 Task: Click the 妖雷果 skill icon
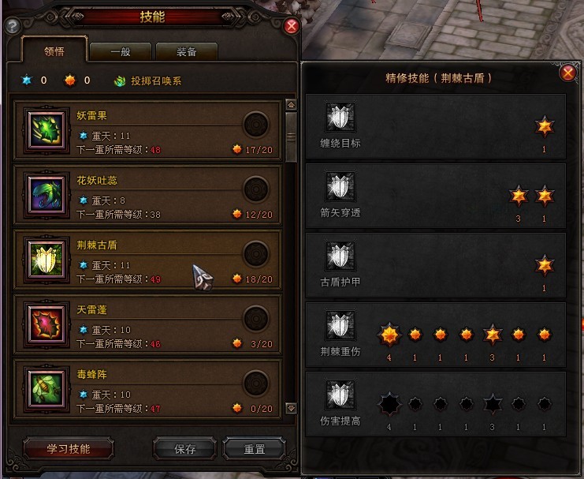[46, 130]
